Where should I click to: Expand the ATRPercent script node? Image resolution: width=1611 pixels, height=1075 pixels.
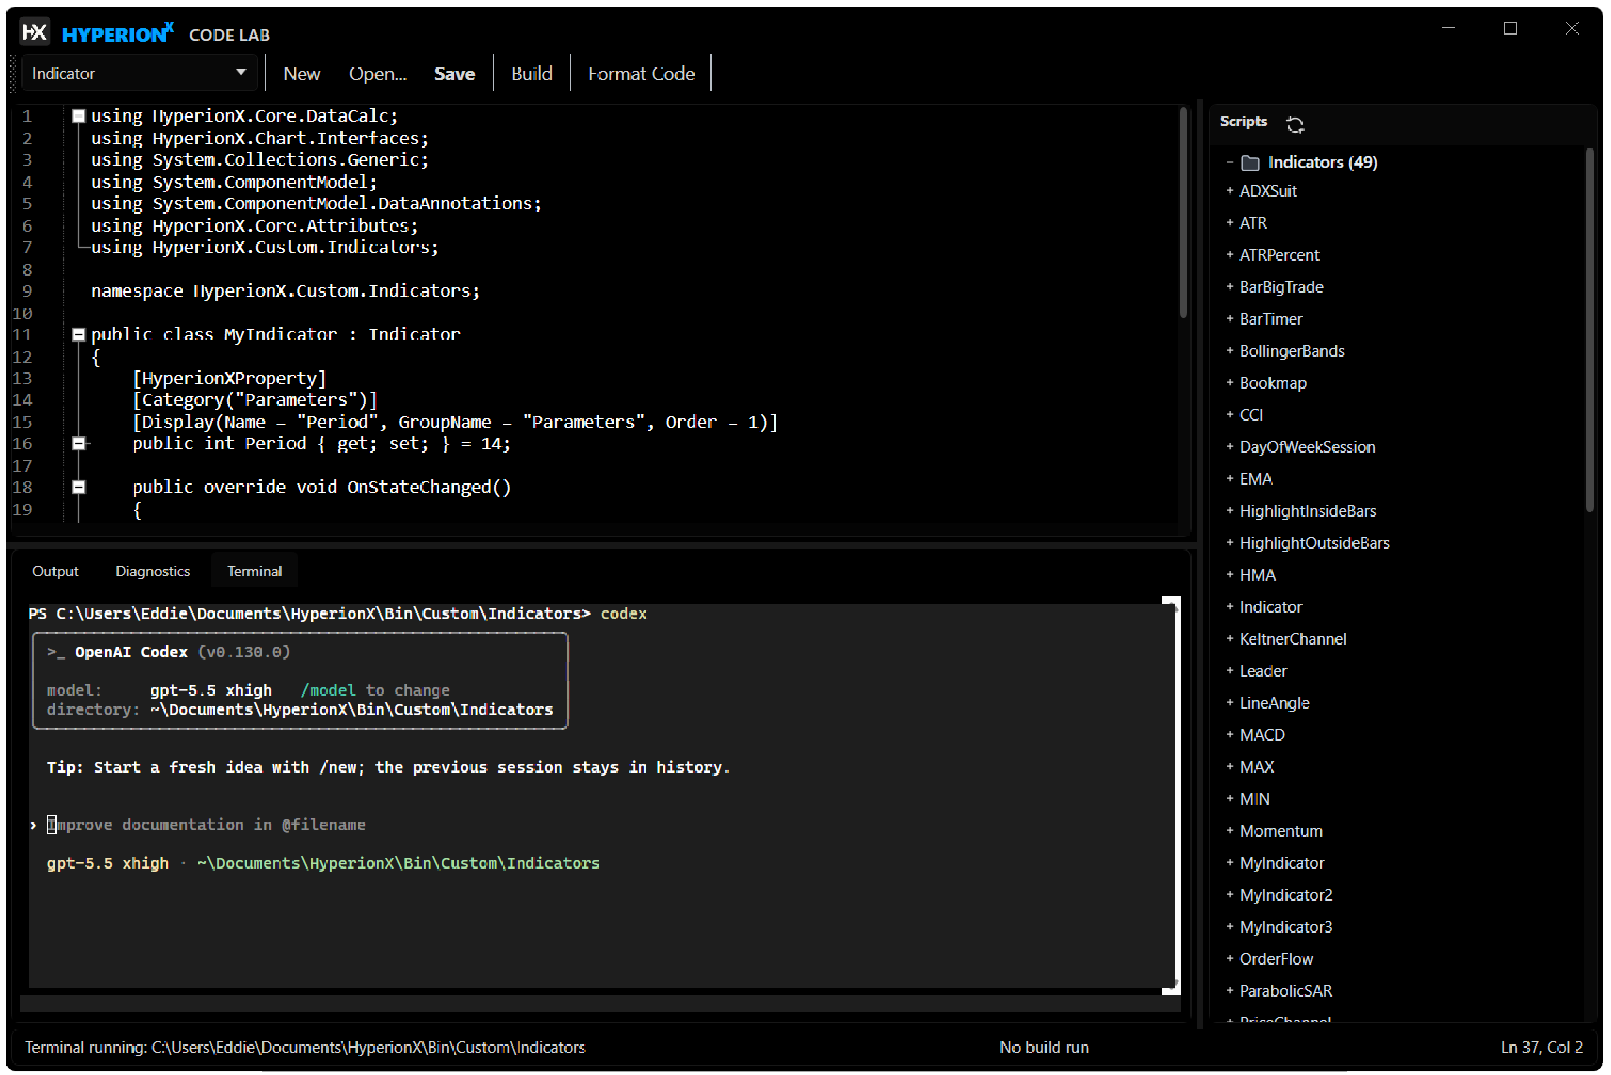(x=1229, y=254)
